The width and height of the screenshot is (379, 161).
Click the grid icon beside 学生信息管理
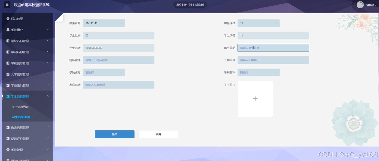click(x=8, y=97)
